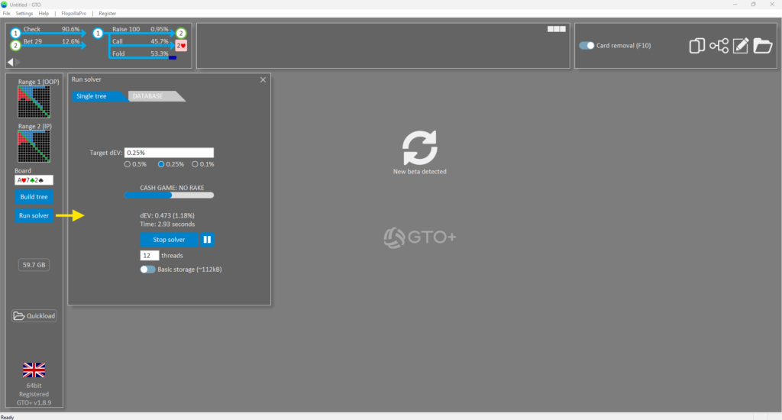This screenshot has width=782, height=420.
Task: Open the Settings menu
Action: [x=24, y=14]
